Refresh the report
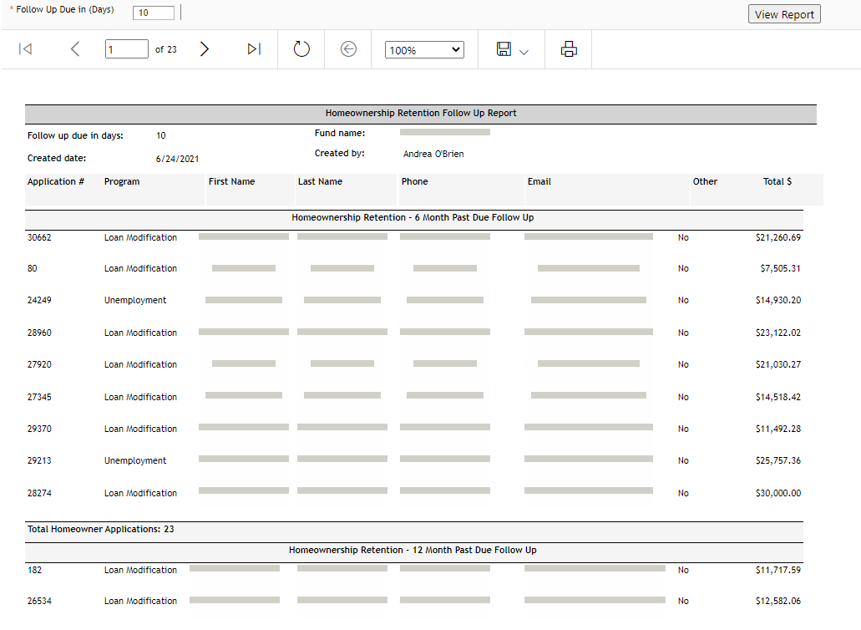Viewport: 861px width, 630px height. tap(301, 49)
